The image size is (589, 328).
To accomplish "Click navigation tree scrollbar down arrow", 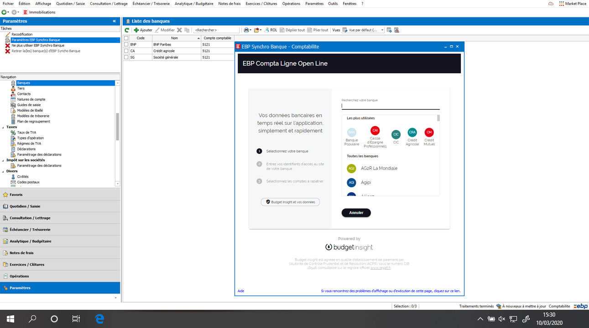I will (x=118, y=184).
